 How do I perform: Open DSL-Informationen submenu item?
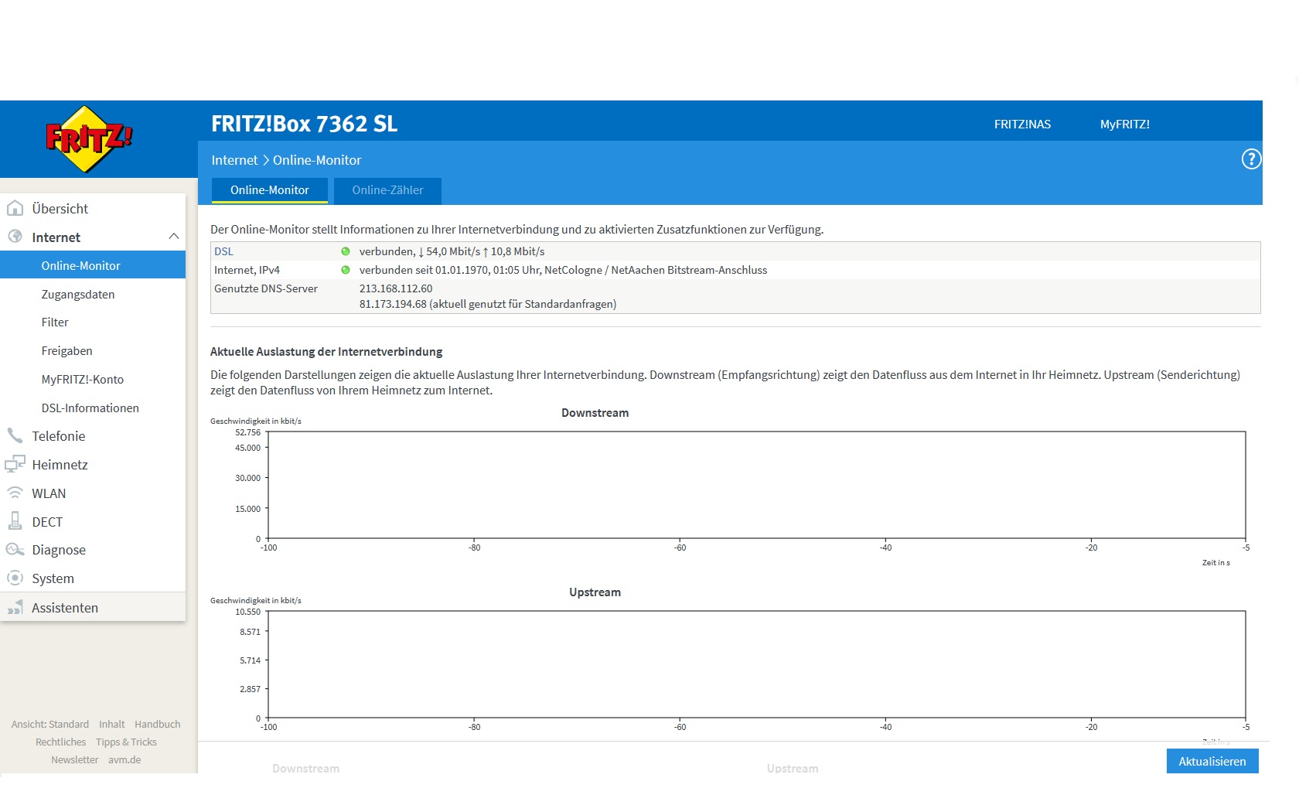click(x=90, y=408)
